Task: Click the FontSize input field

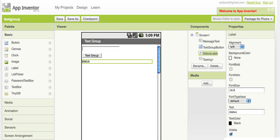Action: [x=246, y=90]
